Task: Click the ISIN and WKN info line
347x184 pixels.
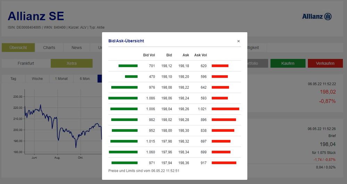Action: 56,28
